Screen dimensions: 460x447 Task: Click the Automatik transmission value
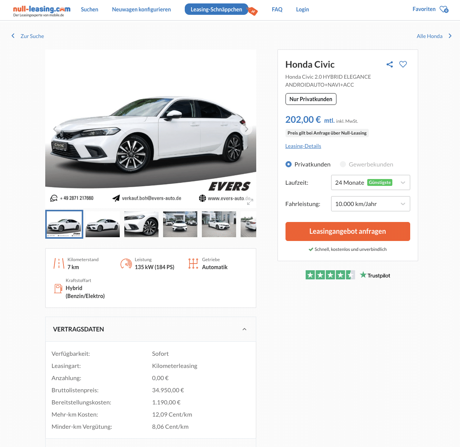pyautogui.click(x=215, y=267)
